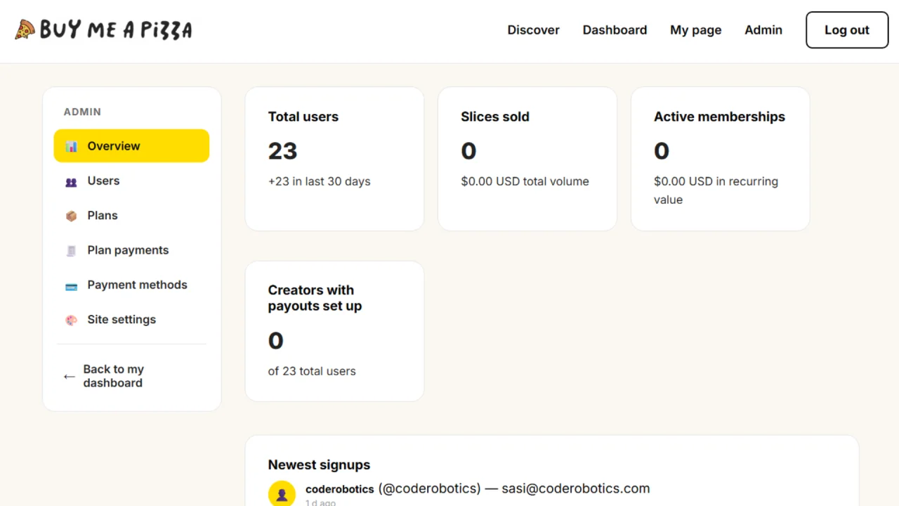Image resolution: width=899 pixels, height=506 pixels.
Task: Click the Total users heading
Action: click(x=303, y=117)
